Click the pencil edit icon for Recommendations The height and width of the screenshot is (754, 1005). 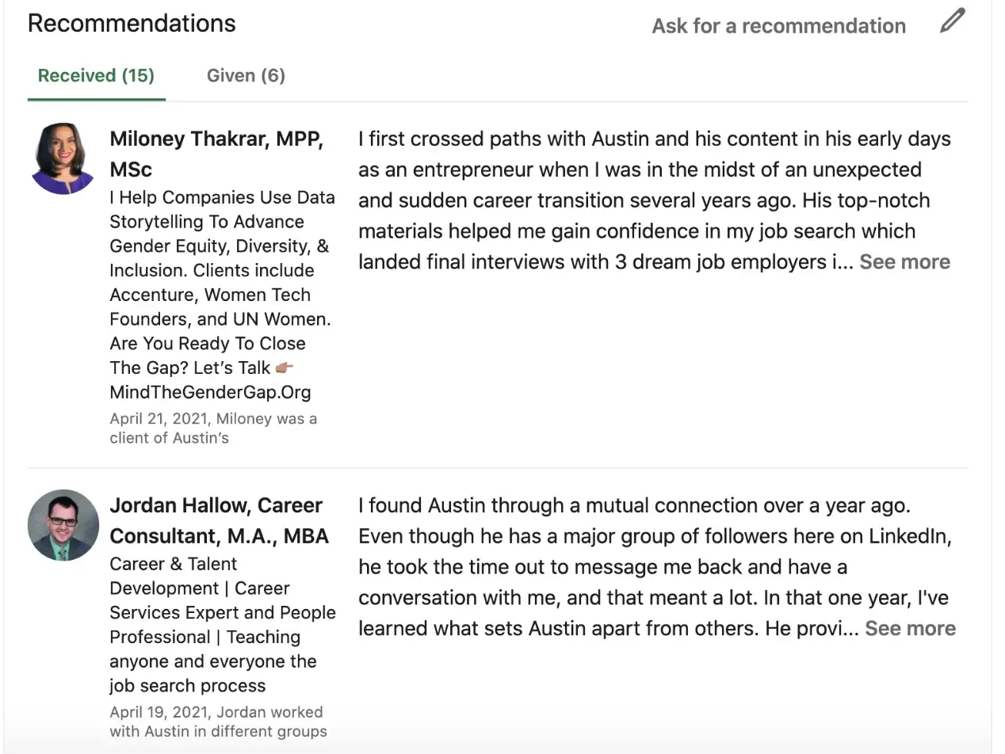(x=953, y=21)
